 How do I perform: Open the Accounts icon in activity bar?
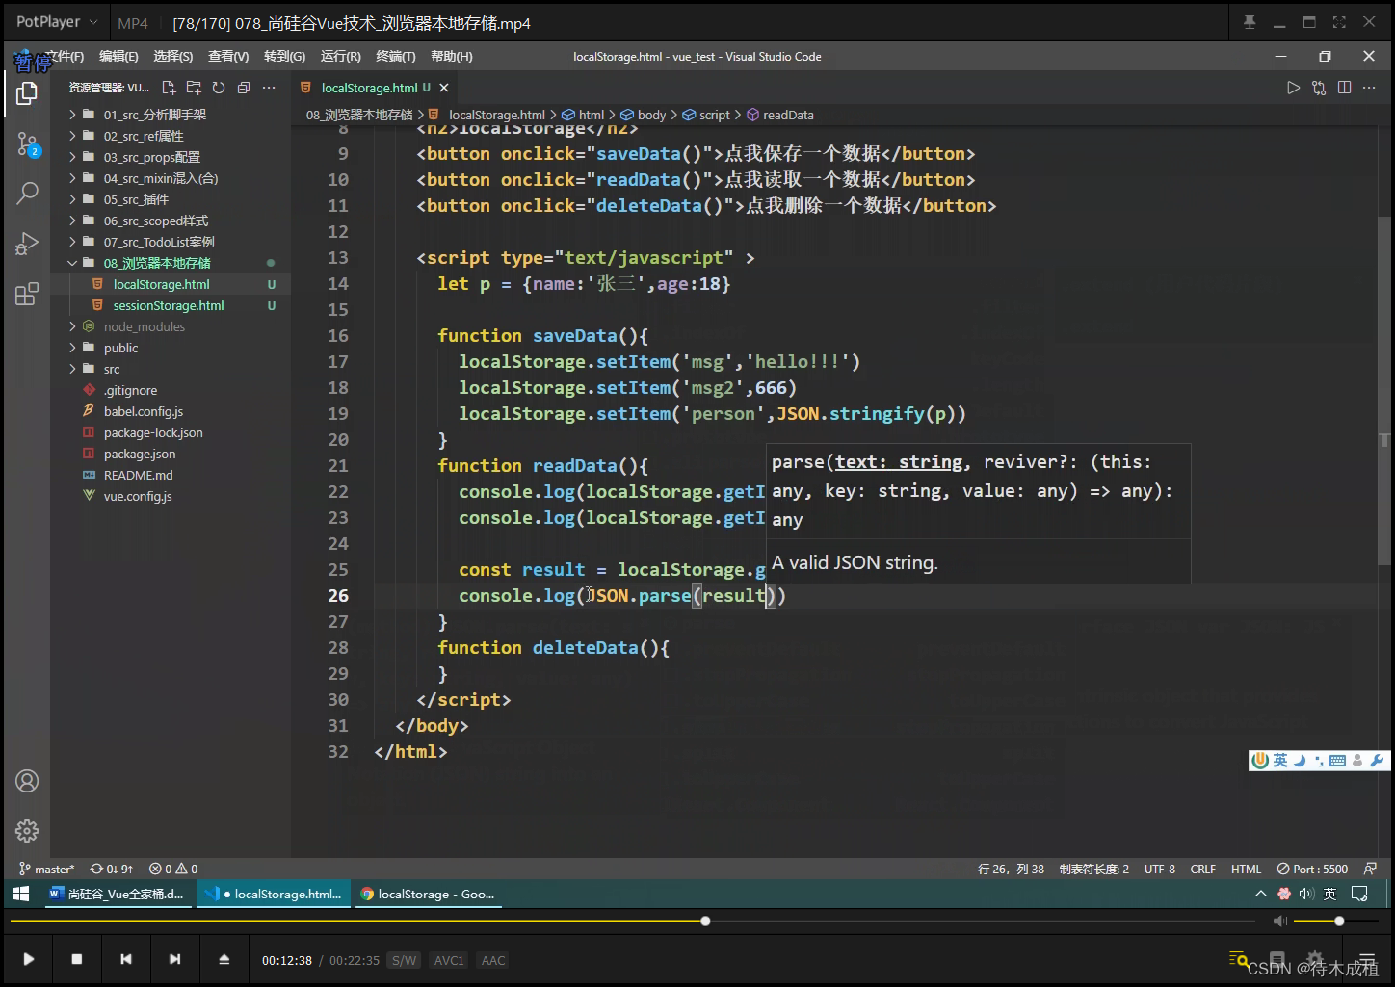pyautogui.click(x=27, y=781)
